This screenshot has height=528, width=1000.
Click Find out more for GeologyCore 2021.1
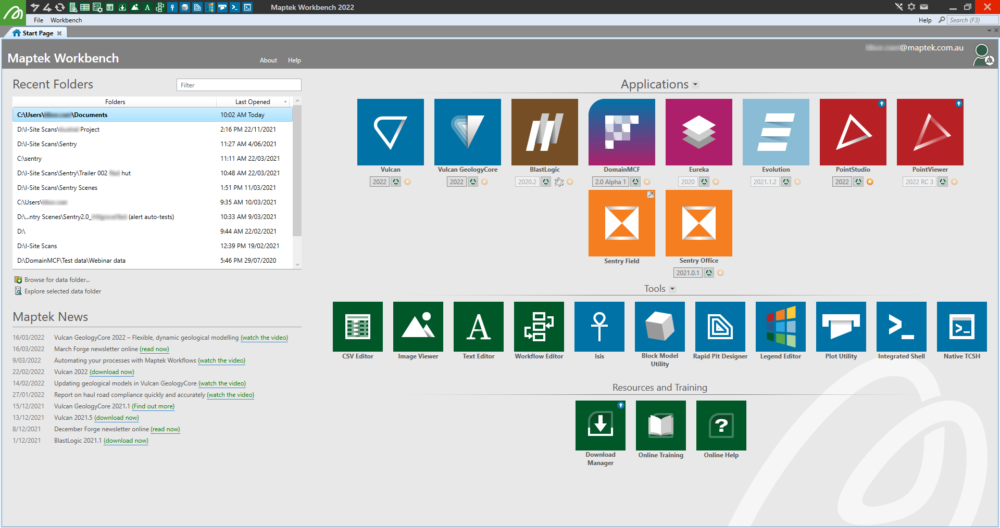pyautogui.click(x=153, y=406)
